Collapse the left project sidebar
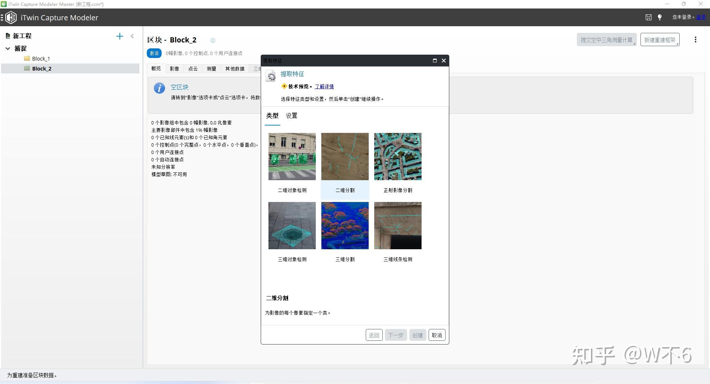Viewport: 710px width, 384px height. coord(132,36)
